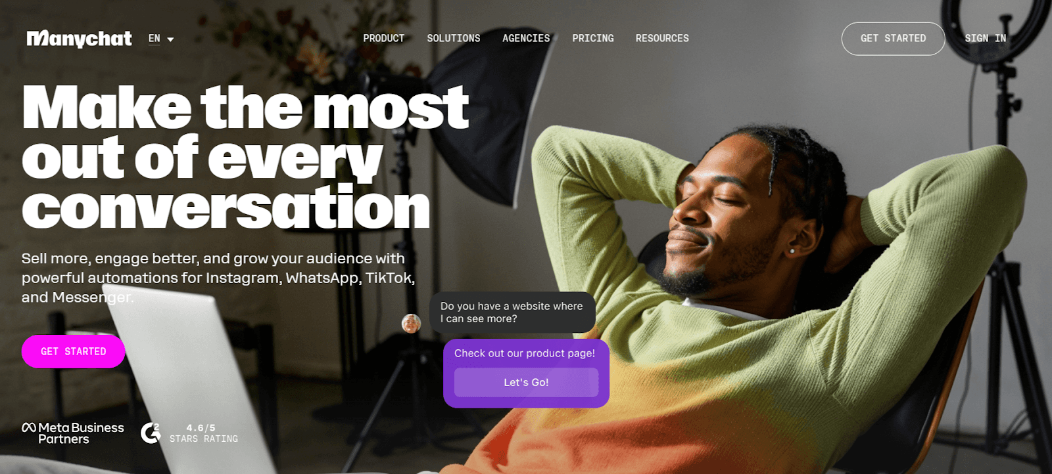
Task: Click the Let's Go! chat button
Action: (526, 382)
